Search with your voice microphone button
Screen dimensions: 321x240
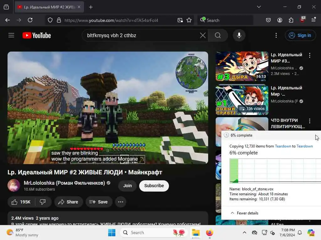[x=239, y=36]
